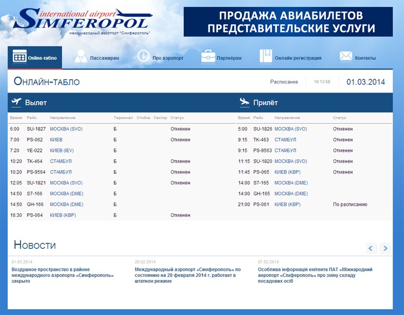Click the Терминал column header
This screenshot has width=404, height=315.
pyautogui.click(x=123, y=118)
